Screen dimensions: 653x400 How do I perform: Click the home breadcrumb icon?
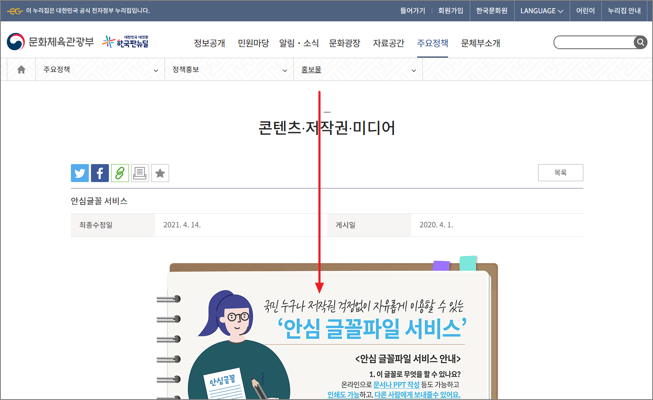coord(21,70)
